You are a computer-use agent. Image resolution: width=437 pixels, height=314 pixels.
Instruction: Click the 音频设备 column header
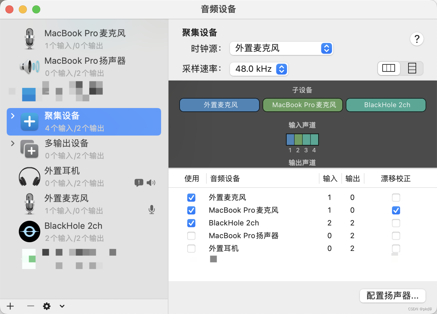pyautogui.click(x=225, y=178)
